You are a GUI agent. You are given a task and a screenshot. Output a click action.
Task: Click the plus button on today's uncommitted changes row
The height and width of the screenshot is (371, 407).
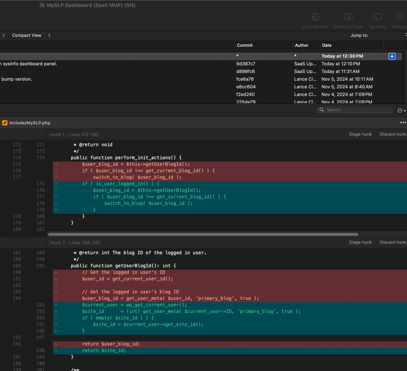click(392, 56)
